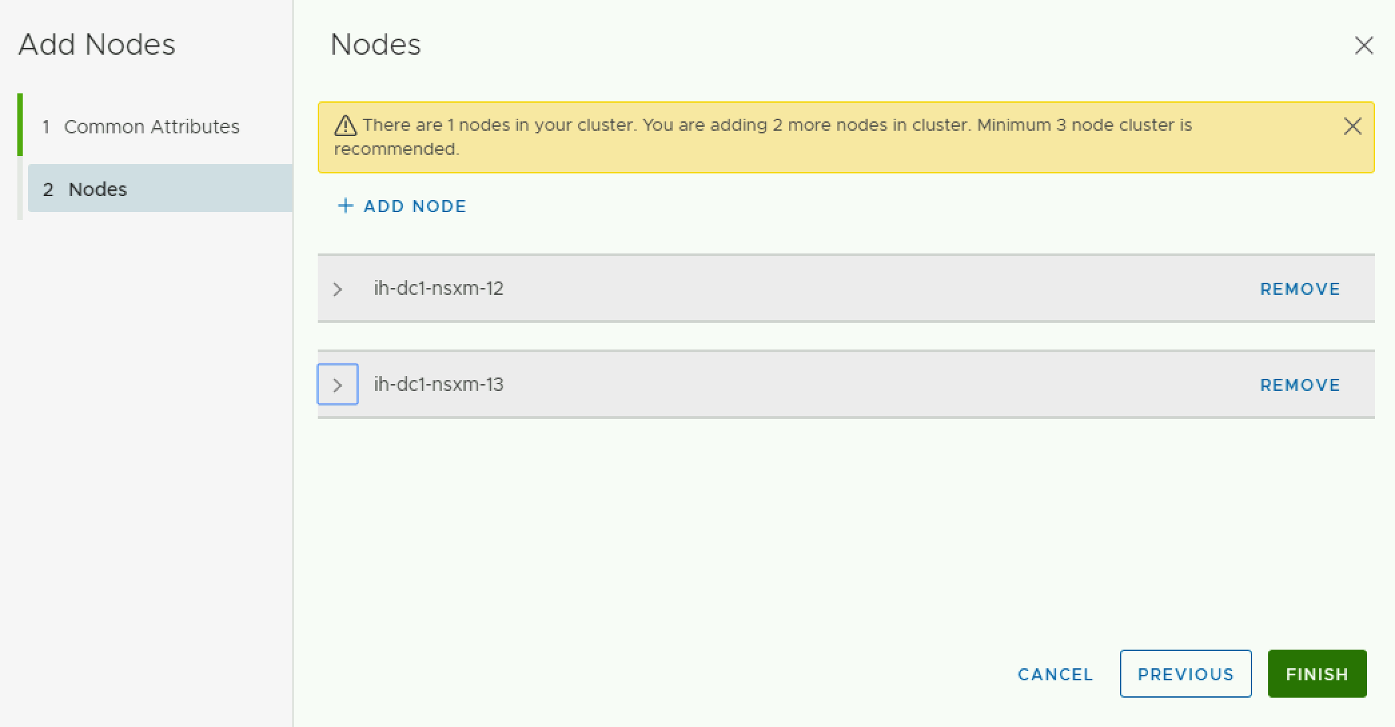
Task: Select the ih-dc1-nsxm-13 node name
Action: [x=439, y=385]
